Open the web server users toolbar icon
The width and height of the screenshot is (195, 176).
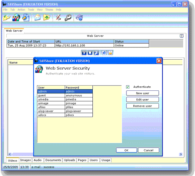pos(16,17)
